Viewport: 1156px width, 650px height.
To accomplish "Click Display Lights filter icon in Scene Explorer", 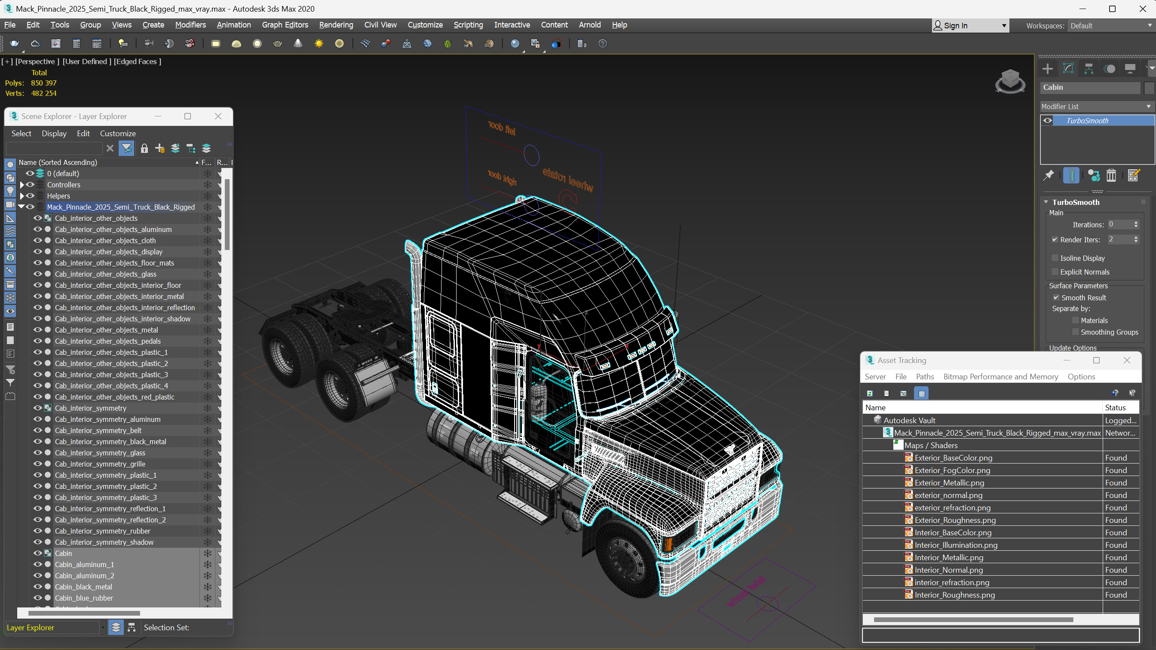I will point(10,191).
